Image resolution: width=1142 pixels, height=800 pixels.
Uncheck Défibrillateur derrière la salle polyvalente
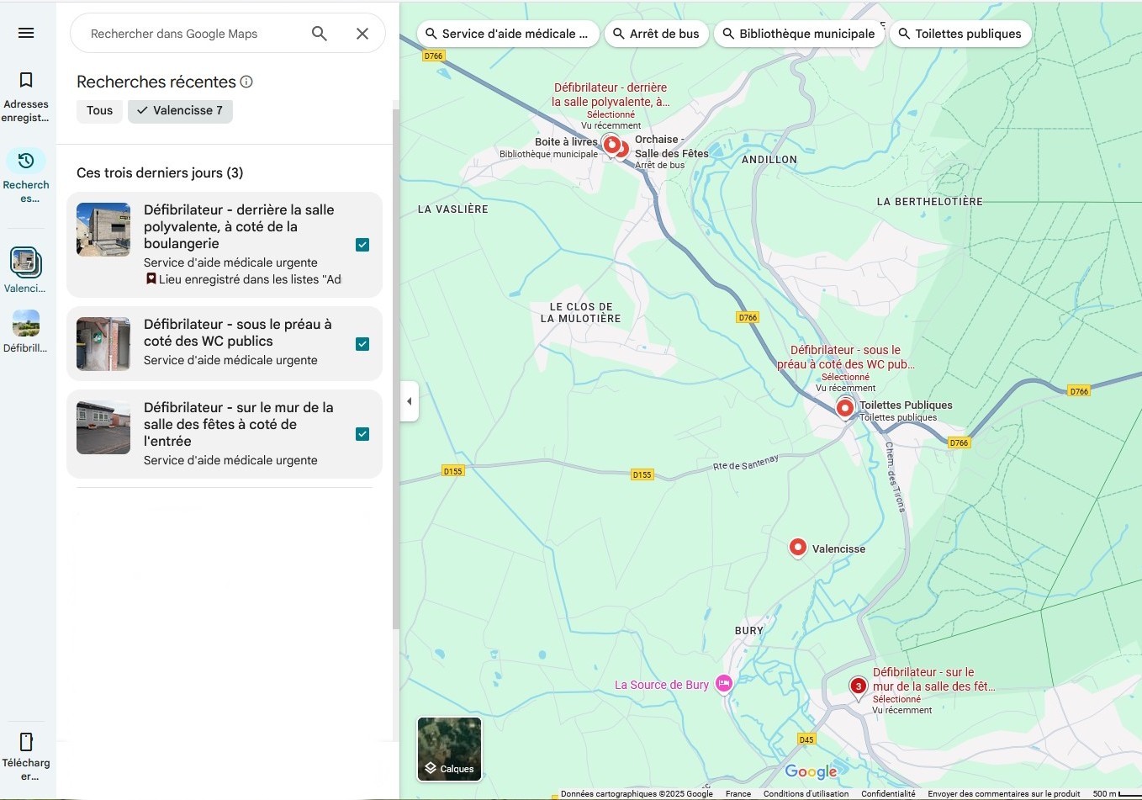tap(362, 245)
